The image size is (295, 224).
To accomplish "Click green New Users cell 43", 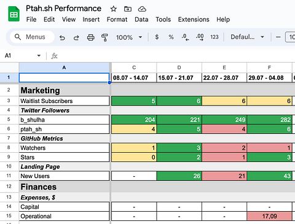I will (269, 176).
